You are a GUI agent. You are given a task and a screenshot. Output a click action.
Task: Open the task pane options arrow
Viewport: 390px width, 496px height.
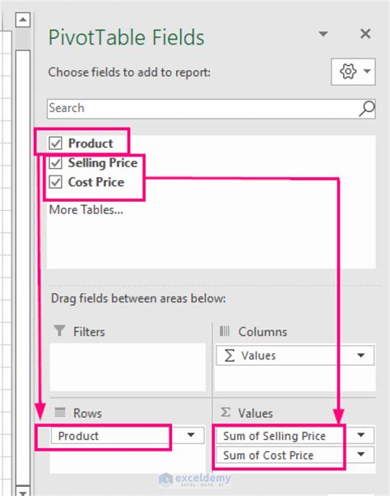point(323,34)
